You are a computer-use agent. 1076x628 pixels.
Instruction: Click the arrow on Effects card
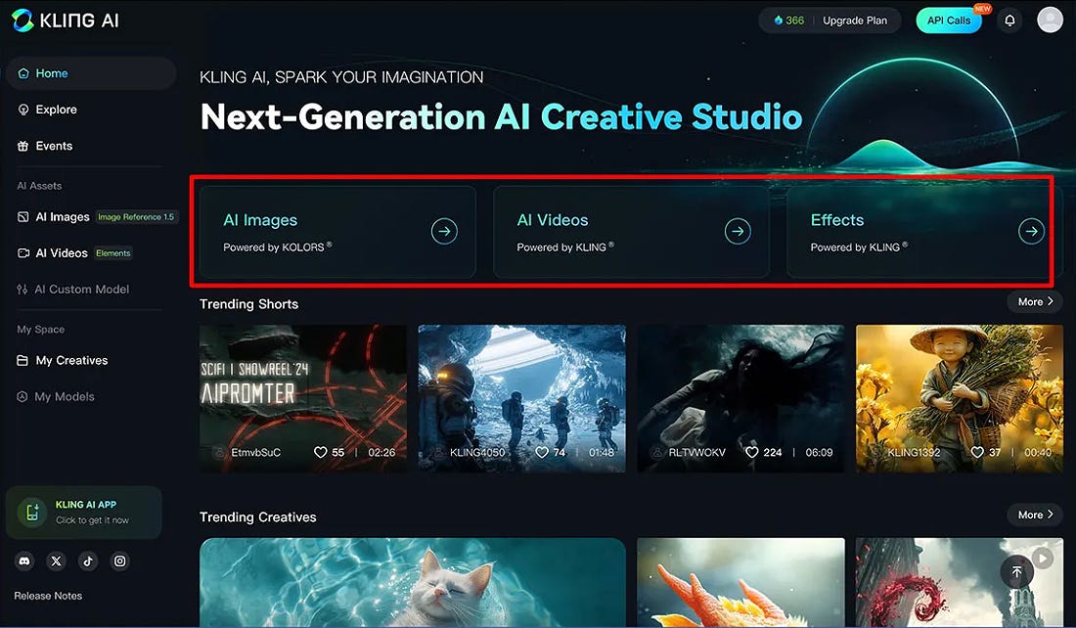click(x=1031, y=231)
